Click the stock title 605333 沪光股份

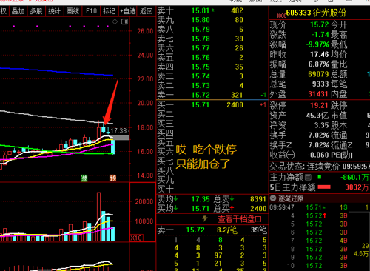coord(316,13)
